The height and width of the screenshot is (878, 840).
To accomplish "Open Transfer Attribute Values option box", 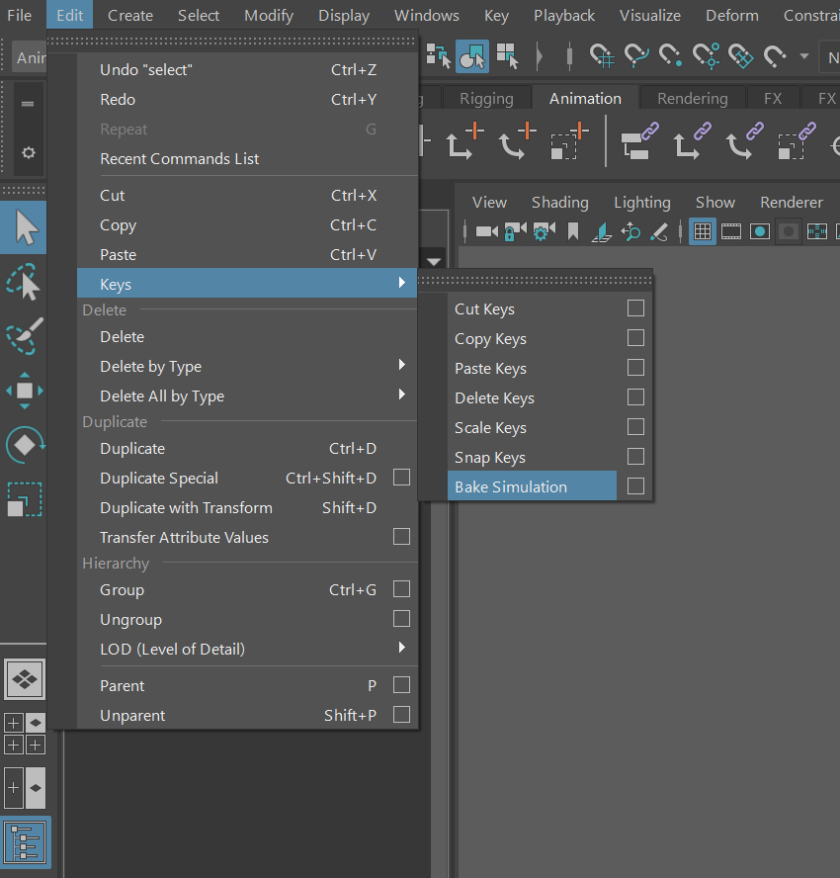I will [401, 537].
